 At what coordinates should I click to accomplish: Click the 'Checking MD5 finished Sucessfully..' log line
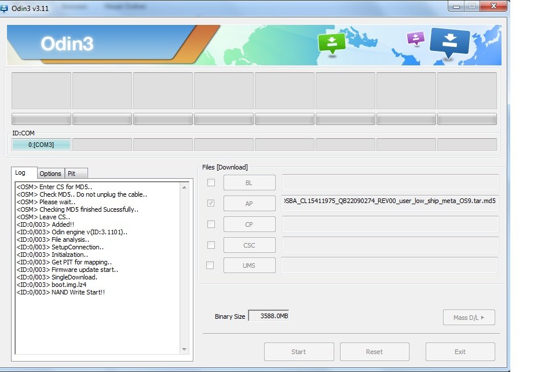pyautogui.click(x=78, y=210)
